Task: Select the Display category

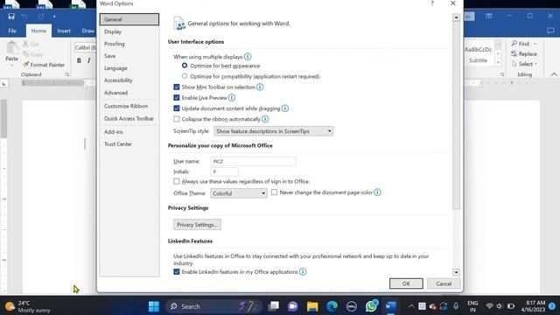Action: pyautogui.click(x=129, y=31)
